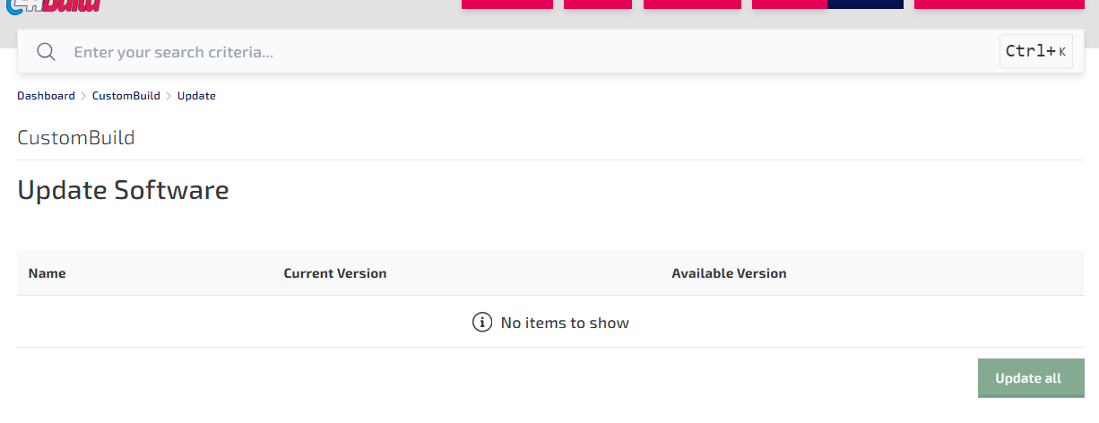Sort by the Current Version column
The height and width of the screenshot is (423, 1099).
tap(334, 273)
